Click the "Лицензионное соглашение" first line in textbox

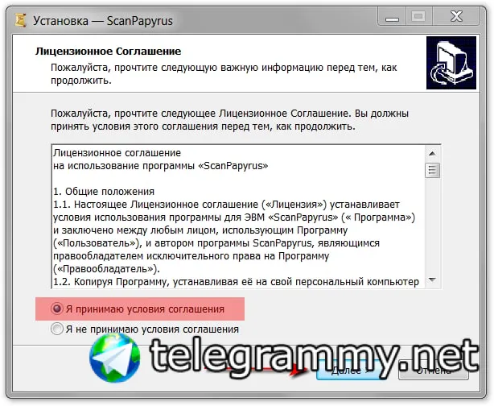pyautogui.click(x=117, y=153)
